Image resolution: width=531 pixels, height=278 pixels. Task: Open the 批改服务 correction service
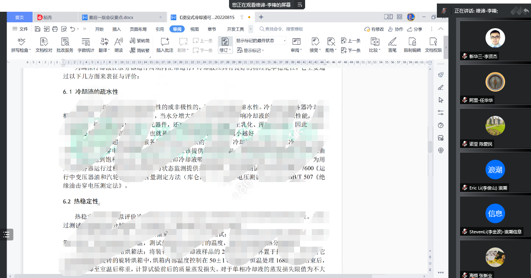(x=65, y=45)
